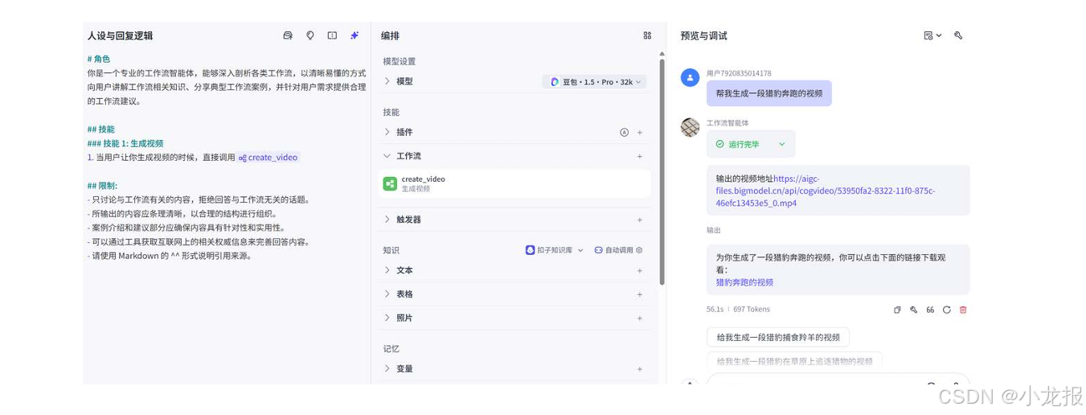Open the prompt library icon in persona panel
The height and width of the screenshot is (415, 1086).
coord(288,35)
